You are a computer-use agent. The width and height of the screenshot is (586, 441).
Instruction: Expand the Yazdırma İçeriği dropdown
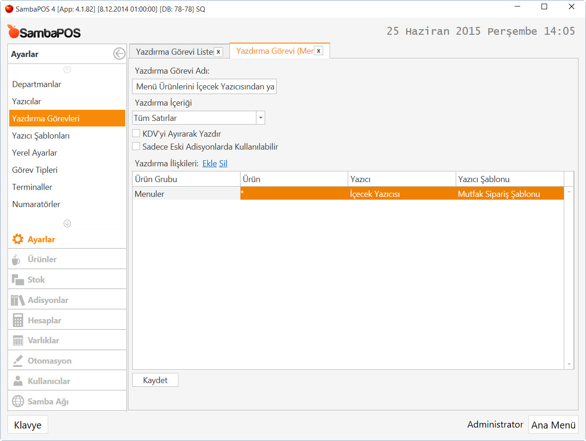coord(261,118)
